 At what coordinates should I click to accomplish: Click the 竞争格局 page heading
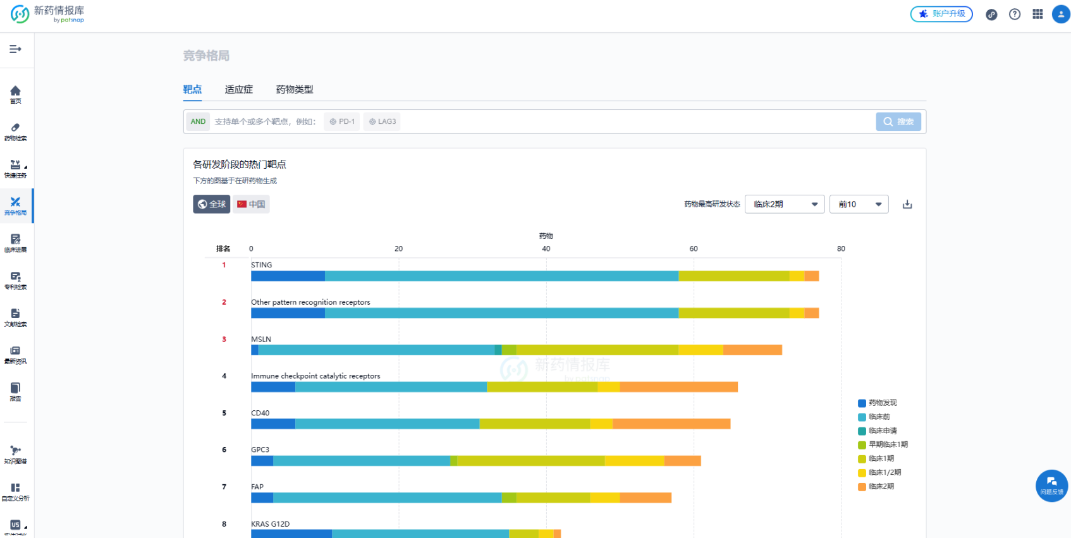coord(206,56)
